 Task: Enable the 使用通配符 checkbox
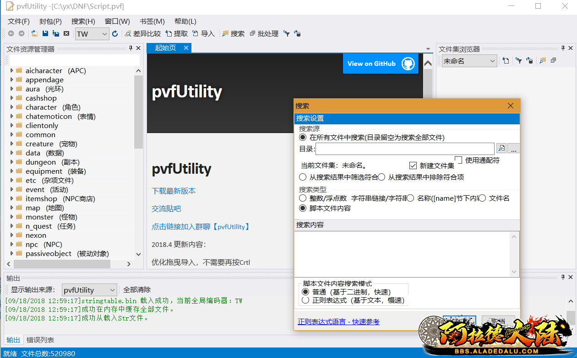[458, 160]
